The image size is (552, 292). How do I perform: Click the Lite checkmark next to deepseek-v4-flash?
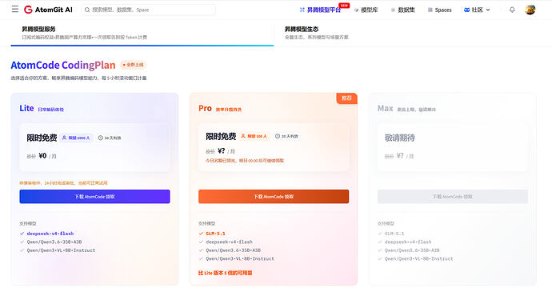click(x=22, y=234)
